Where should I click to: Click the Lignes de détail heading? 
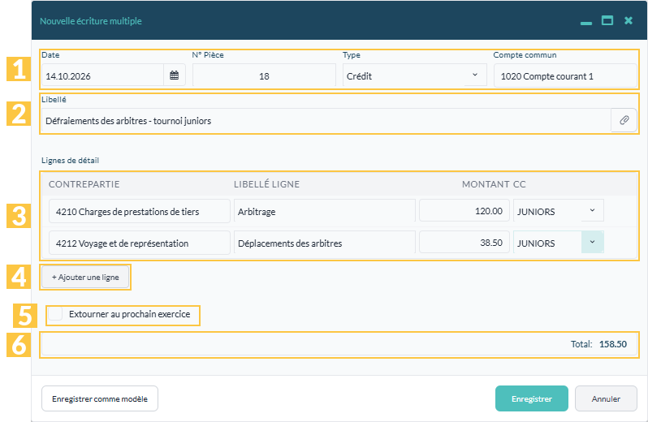click(x=70, y=160)
